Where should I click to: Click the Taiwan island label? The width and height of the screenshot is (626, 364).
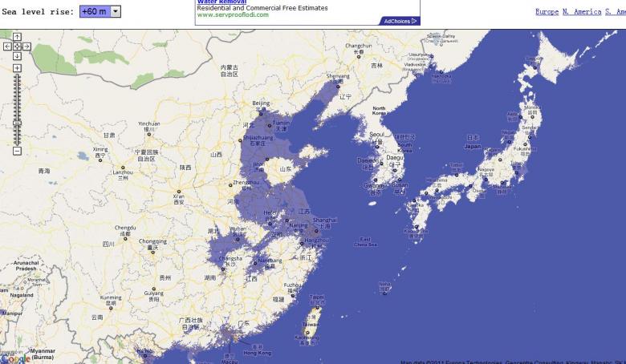[311, 324]
